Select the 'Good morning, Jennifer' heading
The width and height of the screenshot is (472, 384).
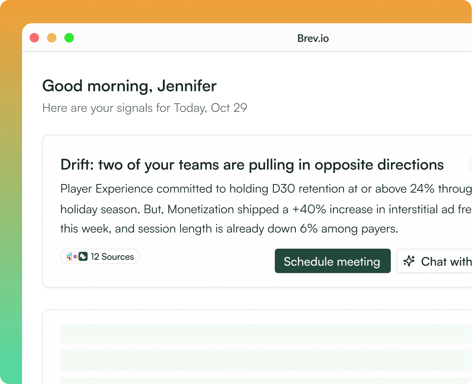coord(129,86)
